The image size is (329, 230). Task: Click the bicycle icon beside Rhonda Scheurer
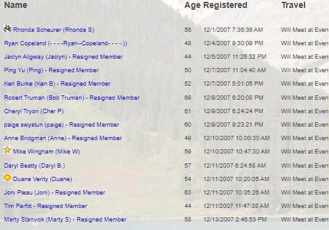[7, 28]
